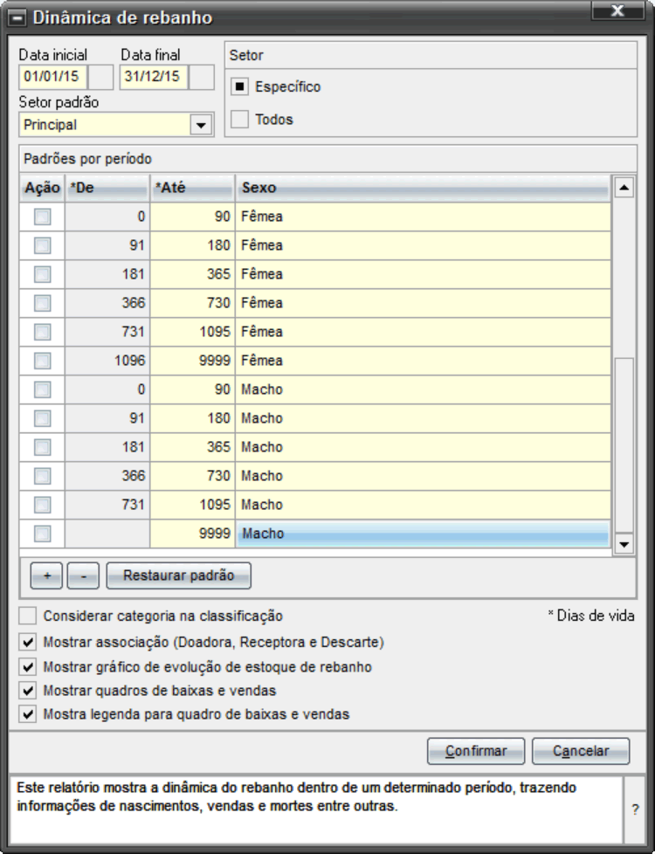655x854 pixels.
Task: Close the Dinâmica de rebanho window
Action: [617, 10]
